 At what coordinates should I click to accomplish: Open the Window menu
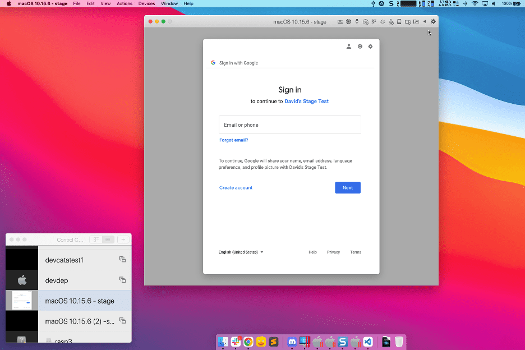tap(169, 4)
